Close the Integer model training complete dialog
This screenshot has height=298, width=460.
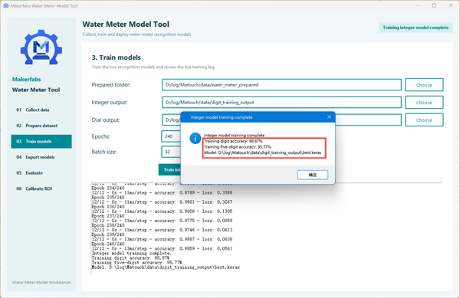(329, 117)
